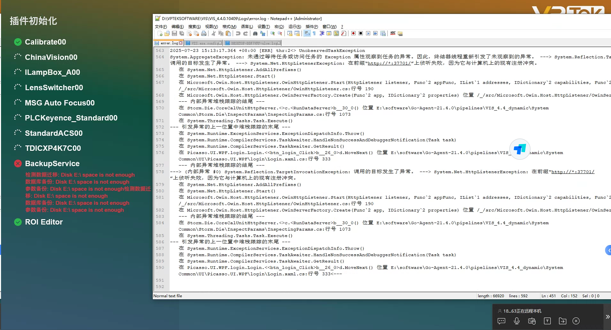Screen dimensions: 611x330
Task: Start macro recording with red record icon
Action: (353, 33)
